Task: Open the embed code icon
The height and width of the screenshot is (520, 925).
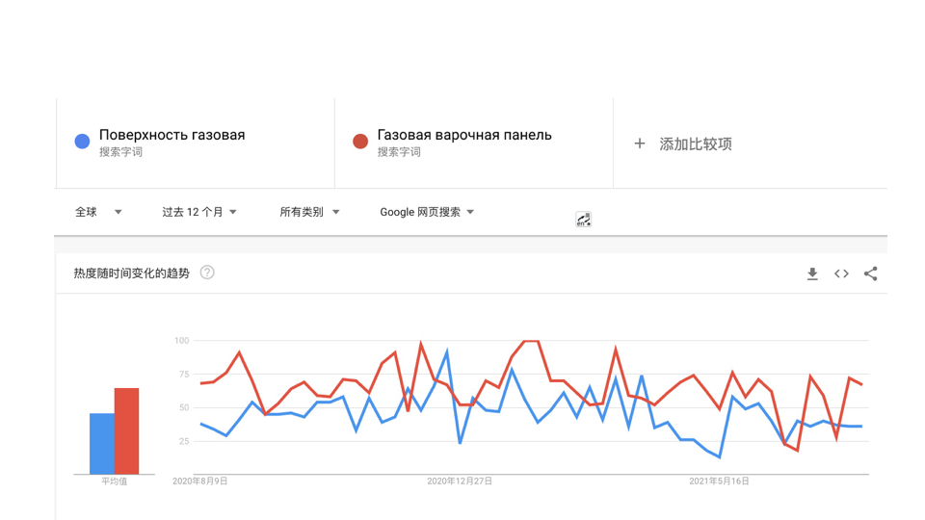Action: click(841, 273)
